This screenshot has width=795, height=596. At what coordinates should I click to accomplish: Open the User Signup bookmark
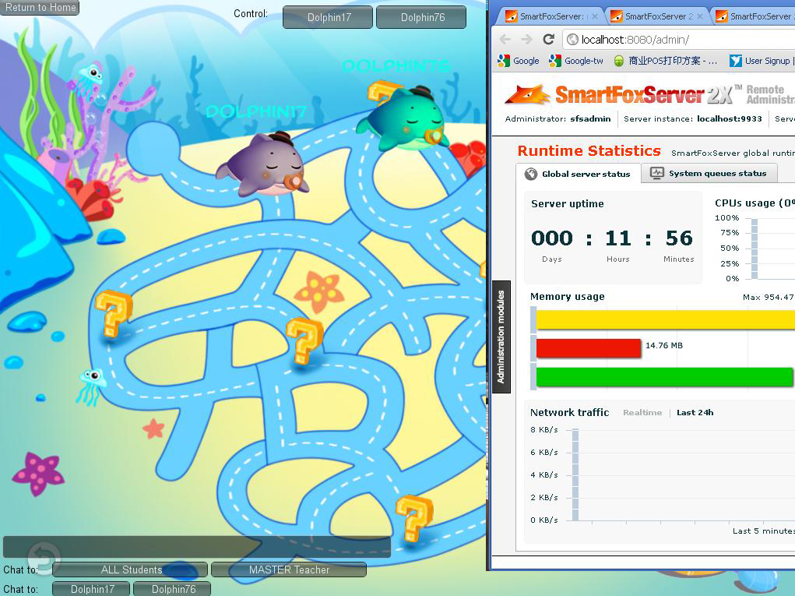click(x=760, y=61)
